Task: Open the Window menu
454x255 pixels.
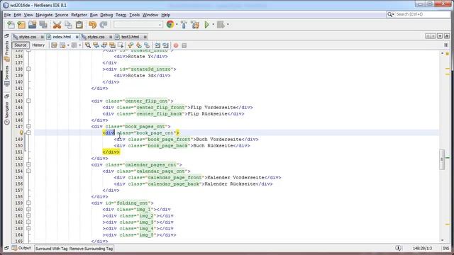Action: pyautogui.click(x=150, y=15)
